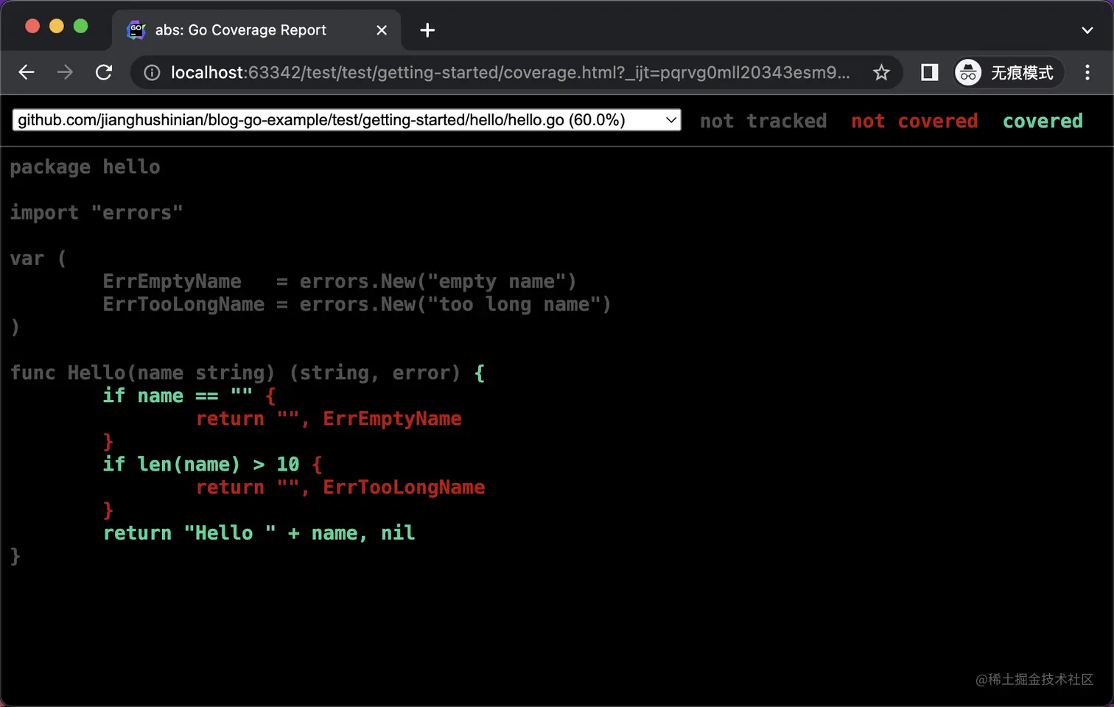
Task: Click the red macOS close window button
Action: (x=32, y=27)
